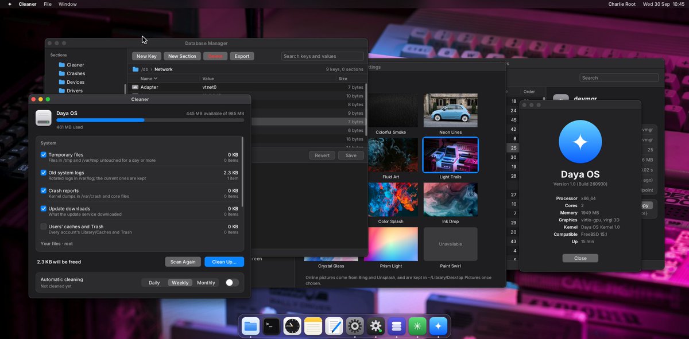Open the Files folder icon in the dock
Viewport: 689px width, 339px height.
click(x=250, y=326)
